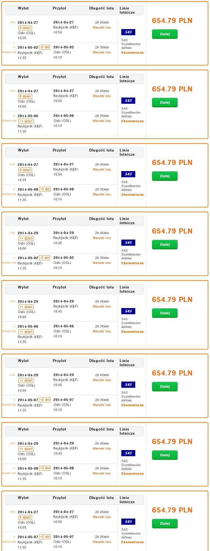210x551 pixels.
Task: Click the SAS logo in the seventh flight offer
Action: click(x=128, y=453)
